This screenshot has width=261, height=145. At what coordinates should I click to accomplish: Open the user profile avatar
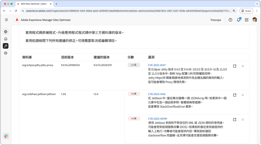coord(254,20)
